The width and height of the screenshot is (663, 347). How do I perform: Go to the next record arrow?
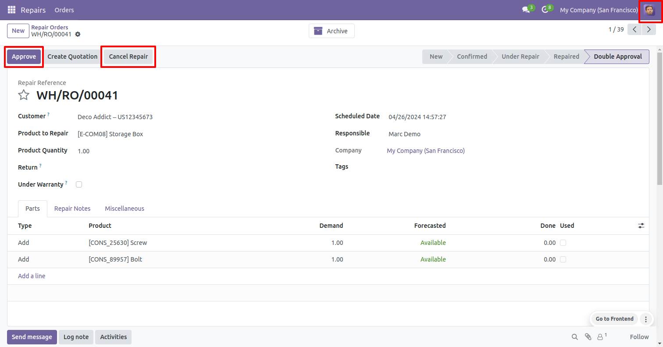point(648,29)
